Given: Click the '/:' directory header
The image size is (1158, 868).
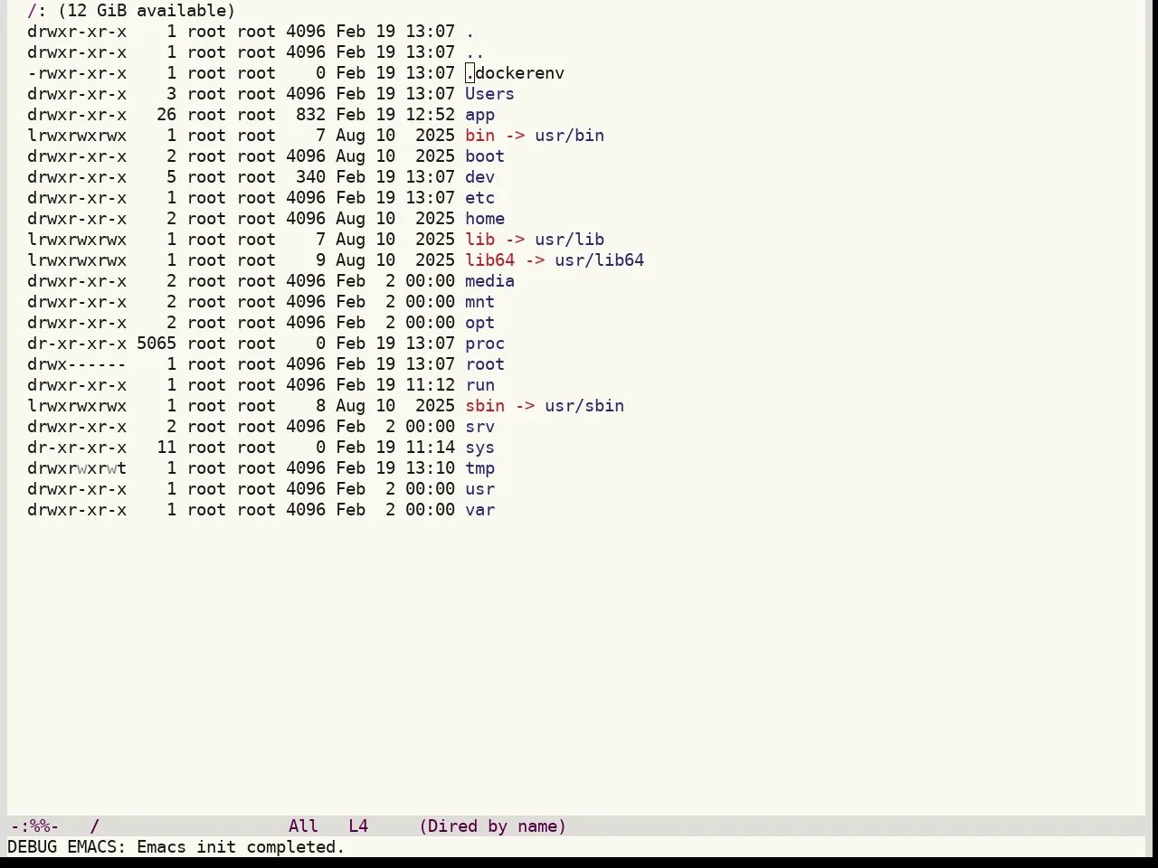Looking at the screenshot, I should [x=37, y=11].
